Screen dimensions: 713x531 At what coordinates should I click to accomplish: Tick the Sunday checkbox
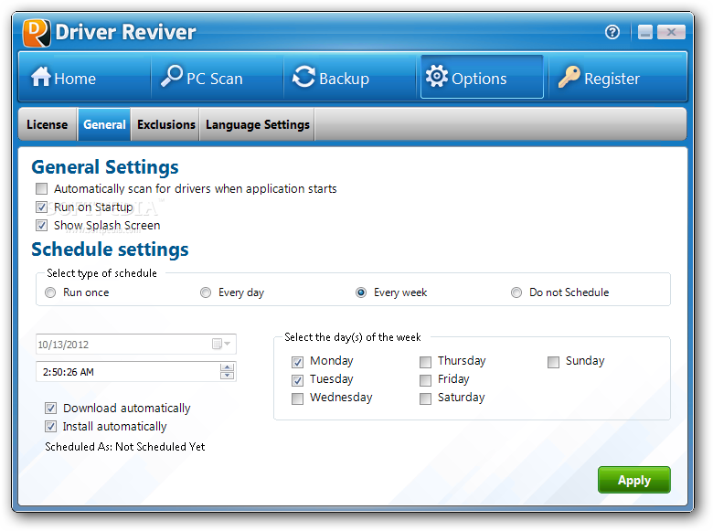[x=553, y=362]
